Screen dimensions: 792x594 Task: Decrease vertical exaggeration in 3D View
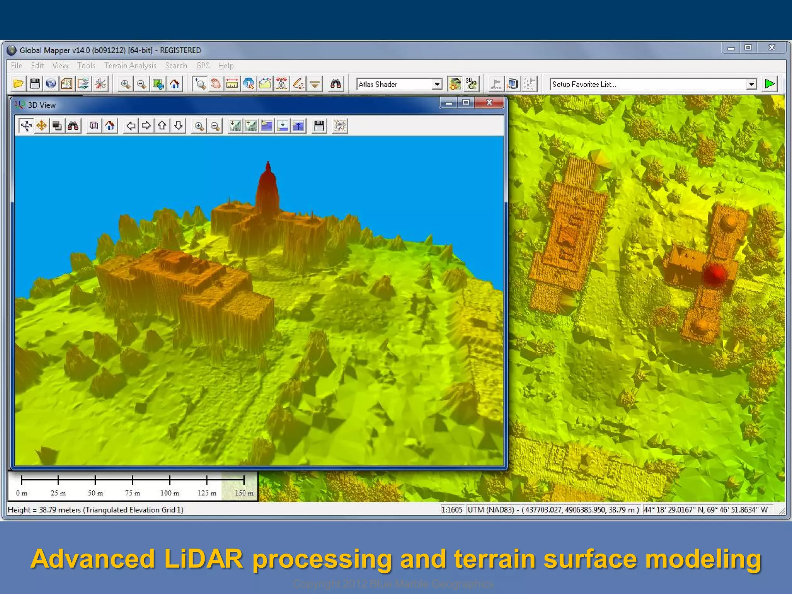pyautogui.click(x=235, y=126)
